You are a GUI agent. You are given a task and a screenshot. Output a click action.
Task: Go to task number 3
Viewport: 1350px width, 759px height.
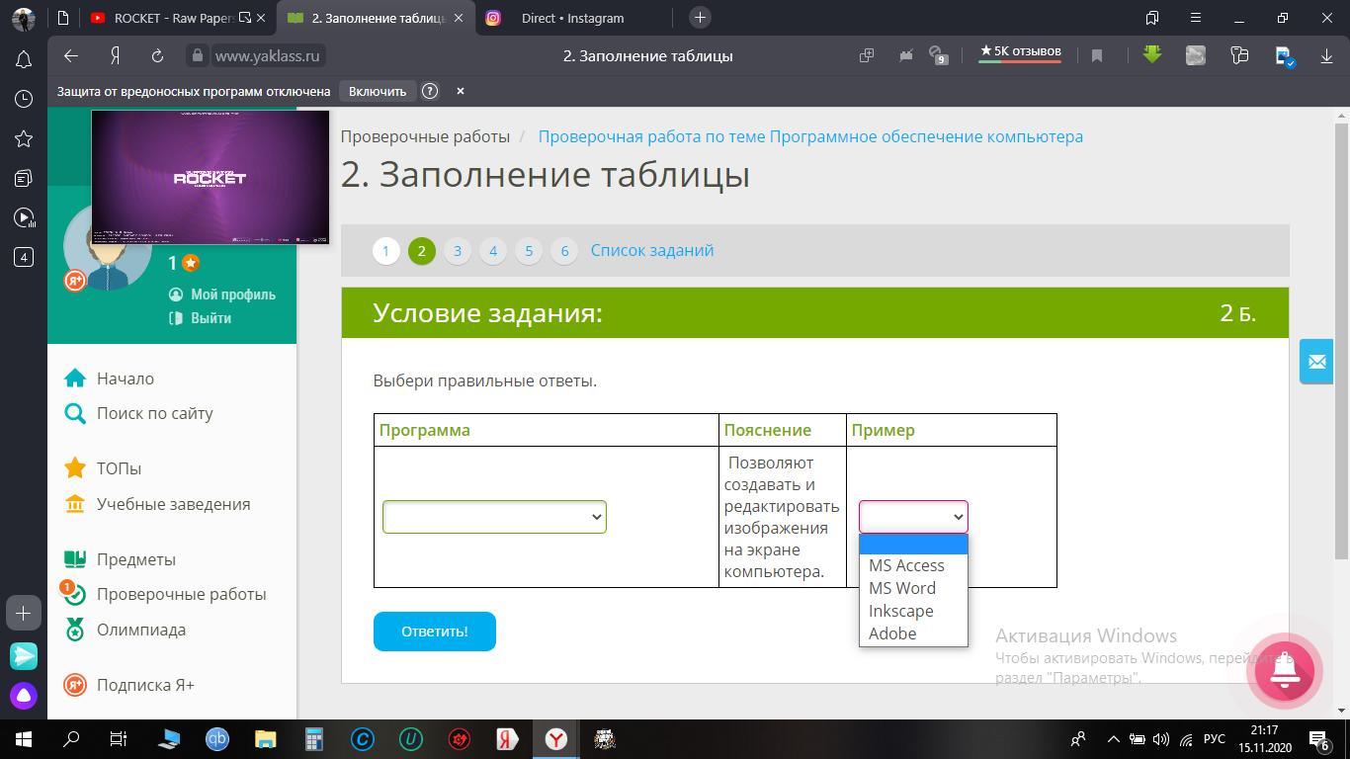457,251
